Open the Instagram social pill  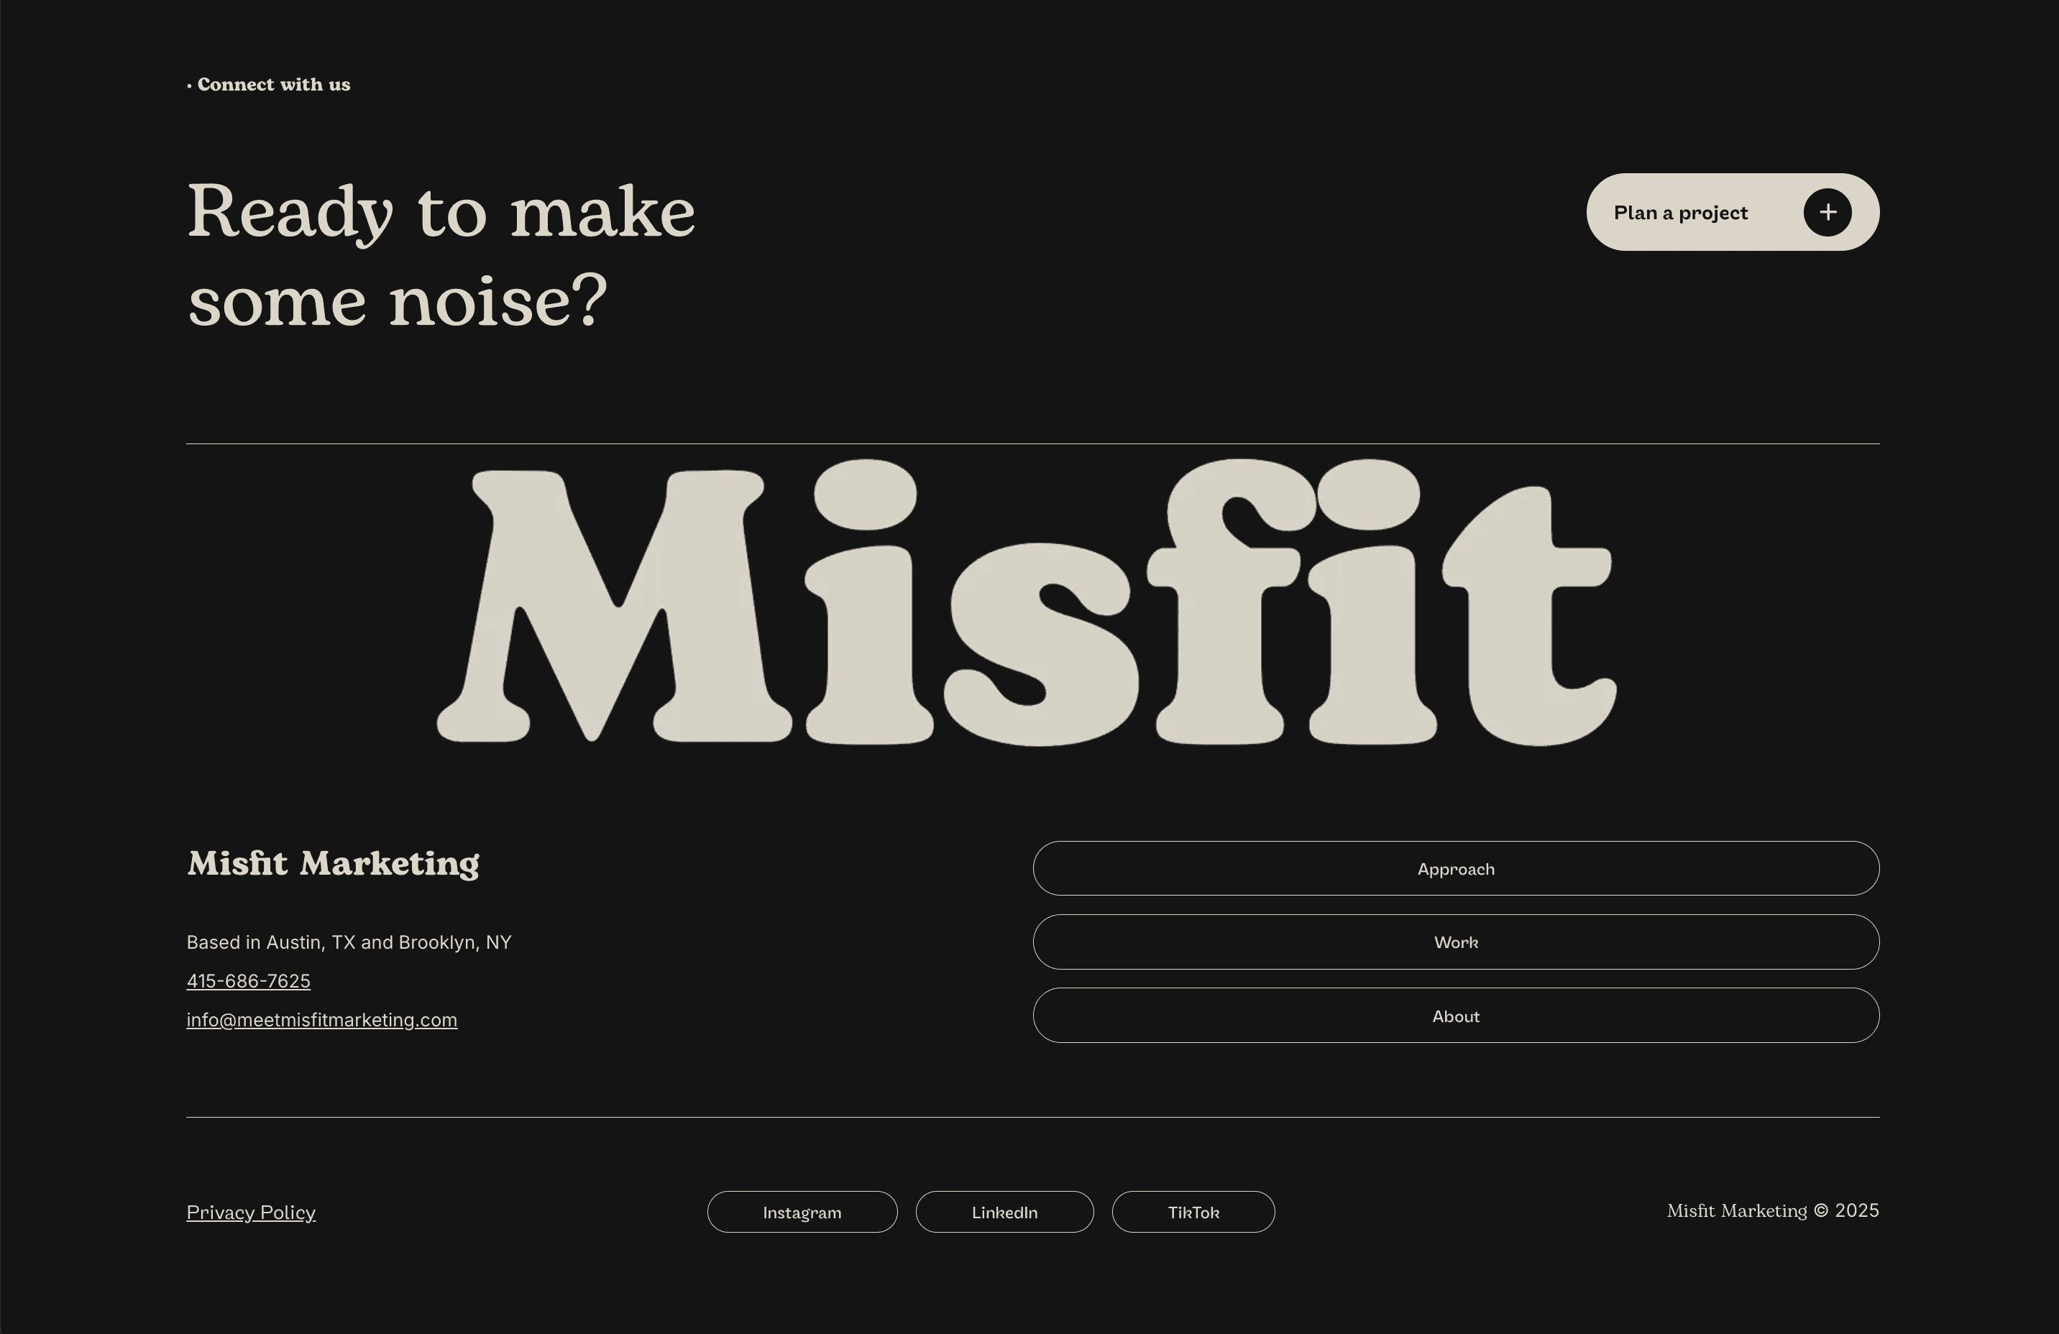point(802,1212)
